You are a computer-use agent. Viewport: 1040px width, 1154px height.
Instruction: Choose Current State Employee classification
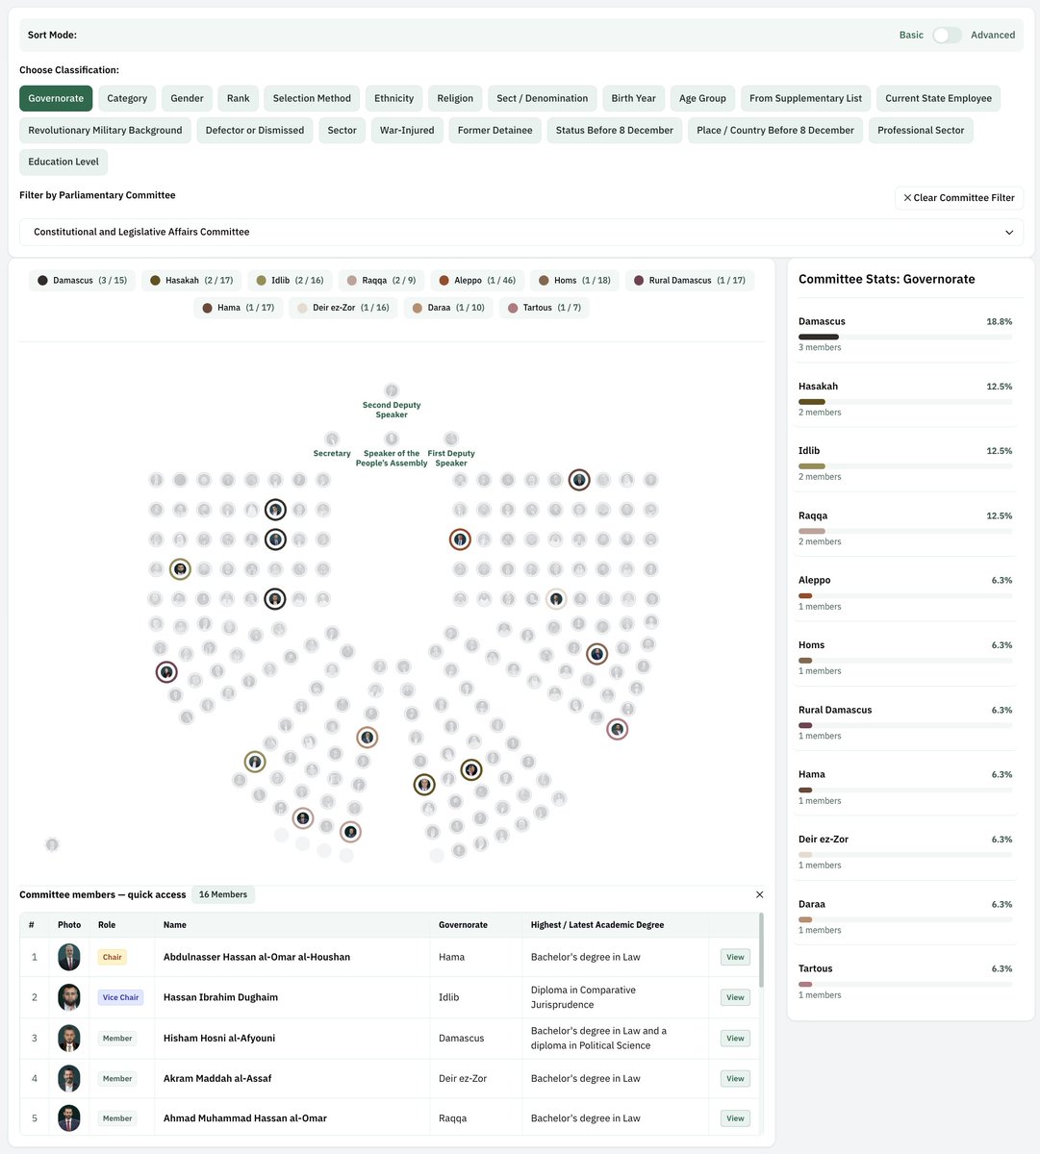click(x=938, y=98)
